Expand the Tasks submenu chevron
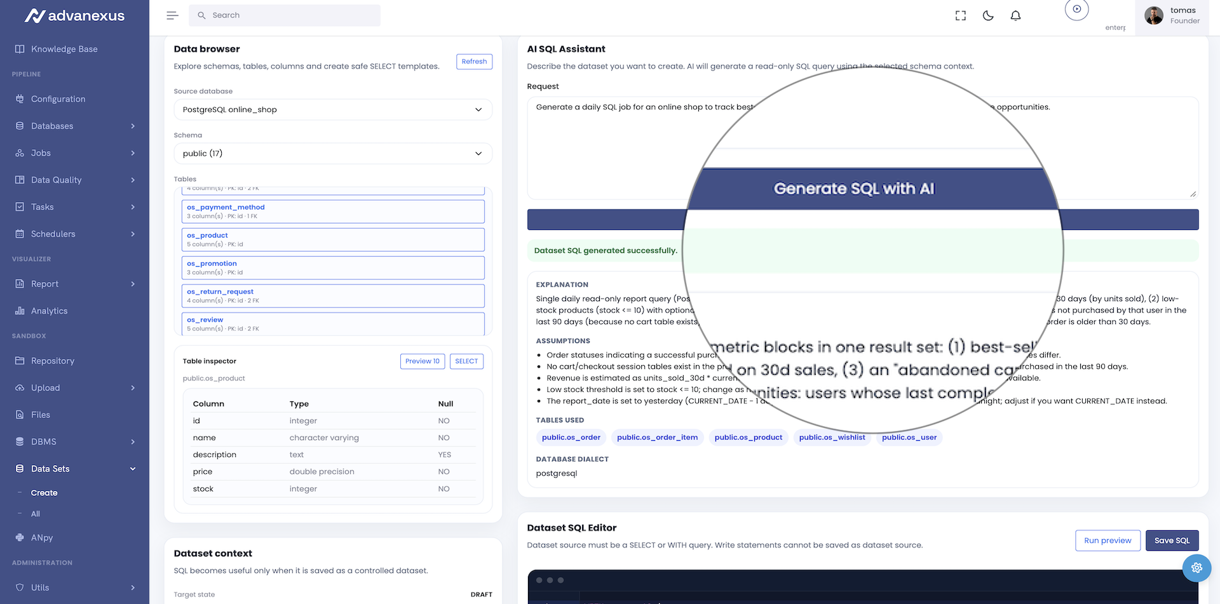This screenshot has width=1220, height=604. pos(133,207)
